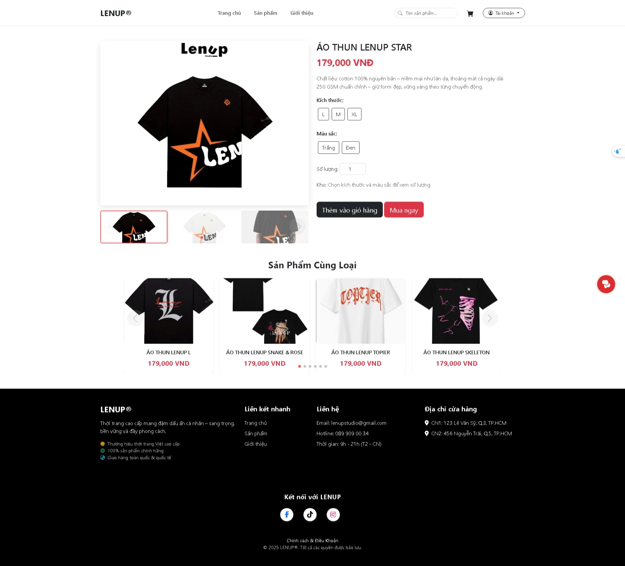This screenshot has height=566, width=625.
Task: Choose the Trắng color option
Action: click(328, 148)
